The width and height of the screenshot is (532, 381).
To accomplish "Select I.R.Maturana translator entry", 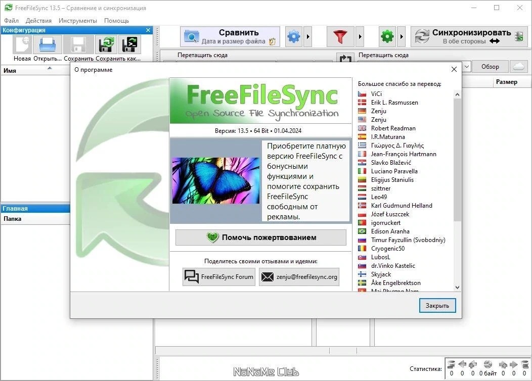I will [388, 137].
